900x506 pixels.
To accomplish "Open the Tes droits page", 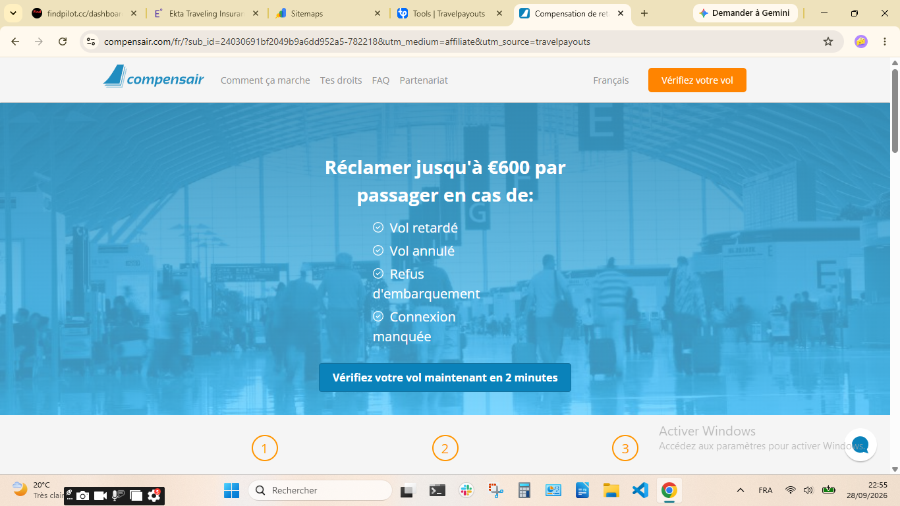I will pos(341,80).
